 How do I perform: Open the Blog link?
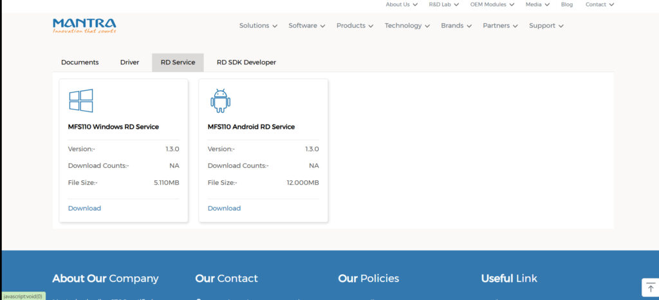(566, 5)
